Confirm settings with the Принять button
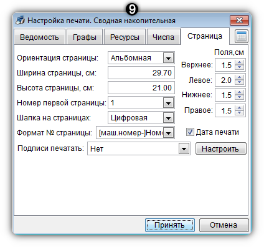Viewport: 264px width, 247px height. (x=170, y=225)
